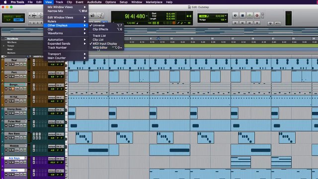Click the Stop transport button
The image size is (318, 179).
[x=242, y=15]
